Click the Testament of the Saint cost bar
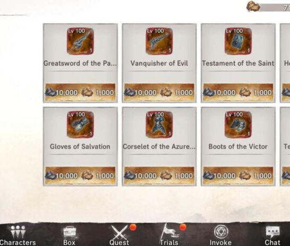Screen dimensions: 290x246 coord(238,92)
